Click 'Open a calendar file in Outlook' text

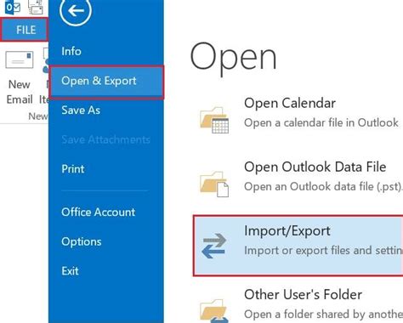point(321,123)
